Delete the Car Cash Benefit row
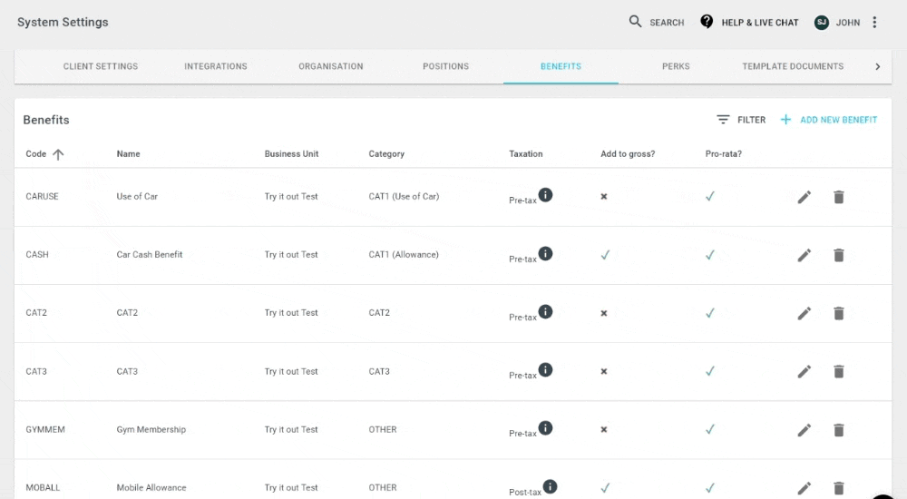This screenshot has width=907, height=499. 839,255
